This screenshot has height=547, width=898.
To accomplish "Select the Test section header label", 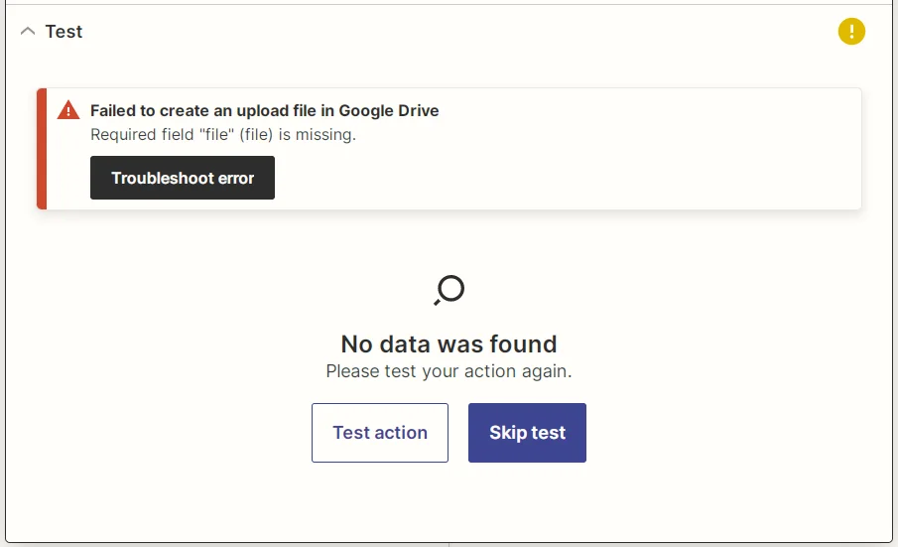I will 64,32.
